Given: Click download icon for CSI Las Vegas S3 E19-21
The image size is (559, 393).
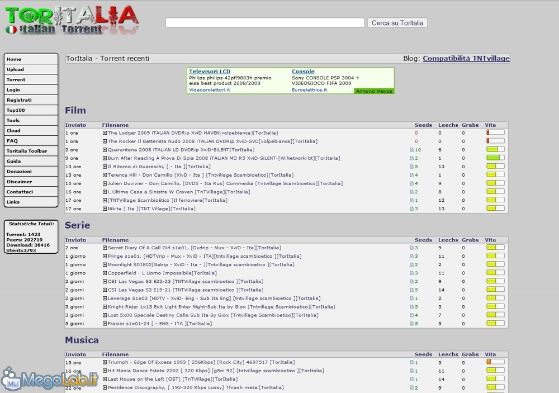Looking at the screenshot, I should 412,290.
